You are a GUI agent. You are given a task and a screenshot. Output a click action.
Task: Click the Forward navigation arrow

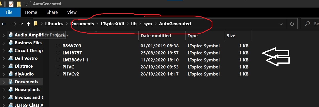click(14, 24)
